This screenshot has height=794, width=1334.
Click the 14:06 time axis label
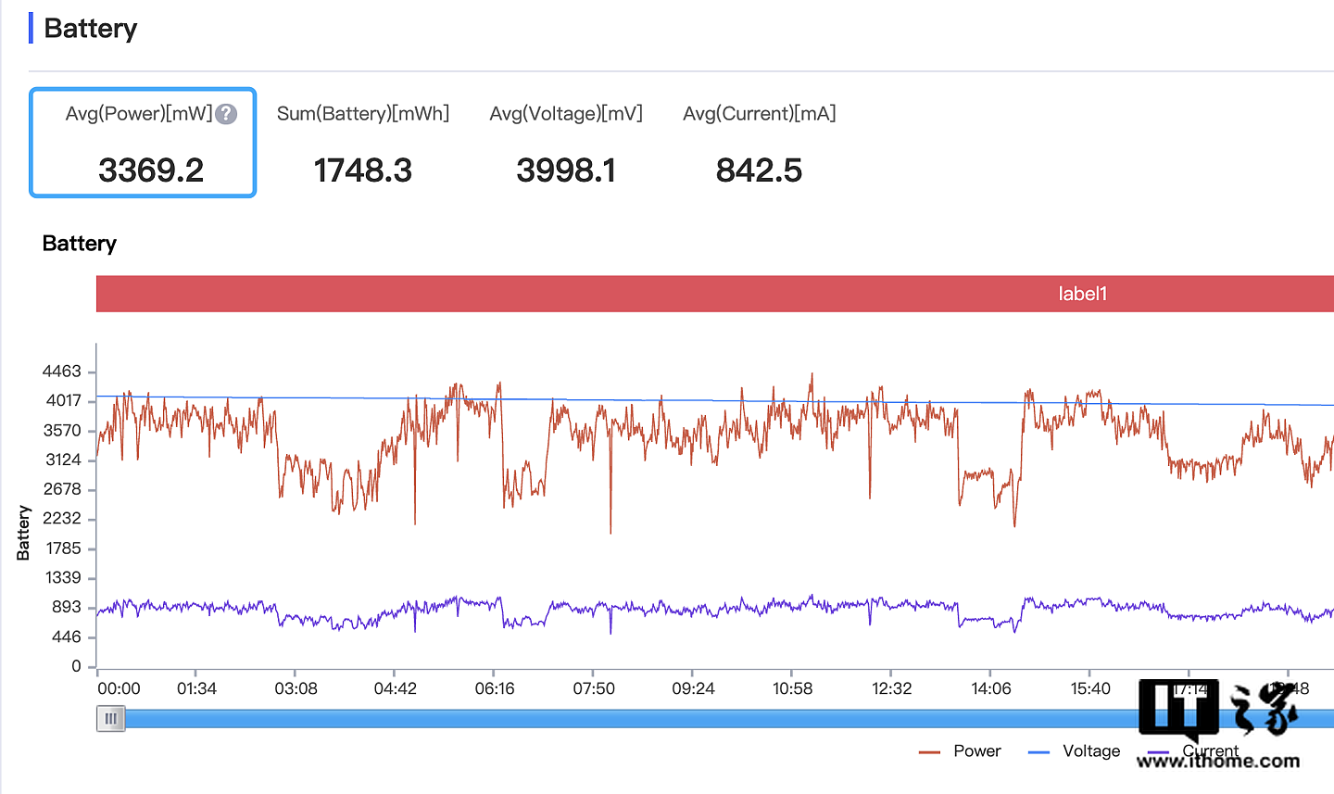coord(991,688)
